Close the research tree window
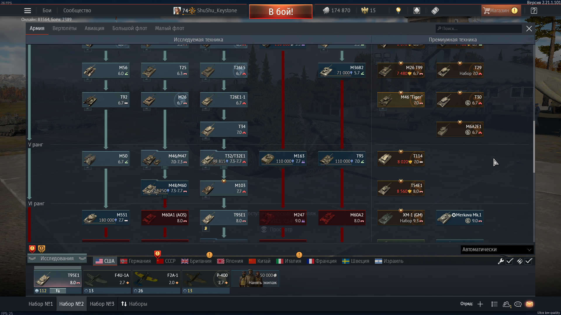The height and width of the screenshot is (315, 561). 529,29
